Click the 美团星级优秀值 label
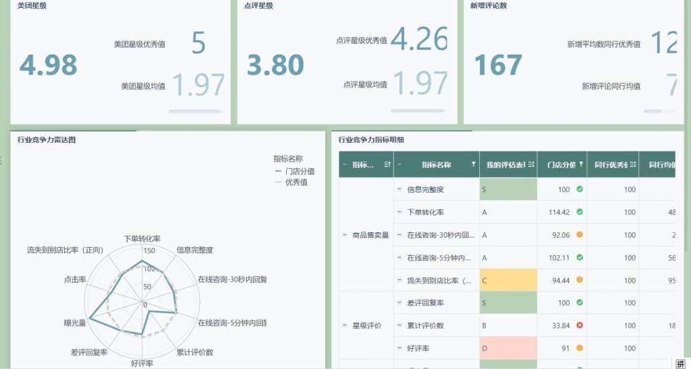This screenshot has width=691, height=369. pos(139,44)
